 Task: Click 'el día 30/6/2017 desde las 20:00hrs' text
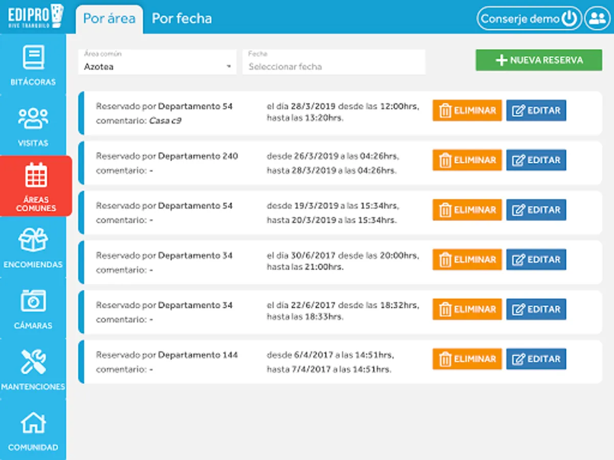343,255
